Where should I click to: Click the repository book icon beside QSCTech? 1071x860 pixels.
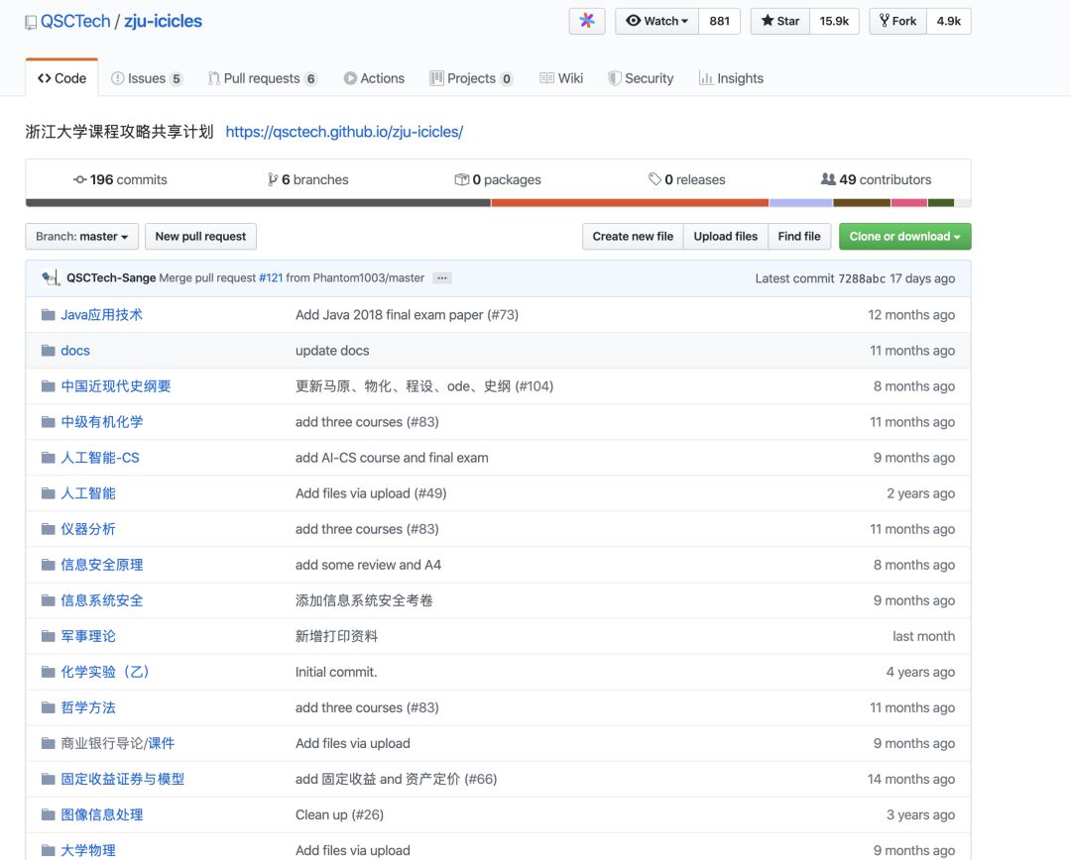[30, 23]
